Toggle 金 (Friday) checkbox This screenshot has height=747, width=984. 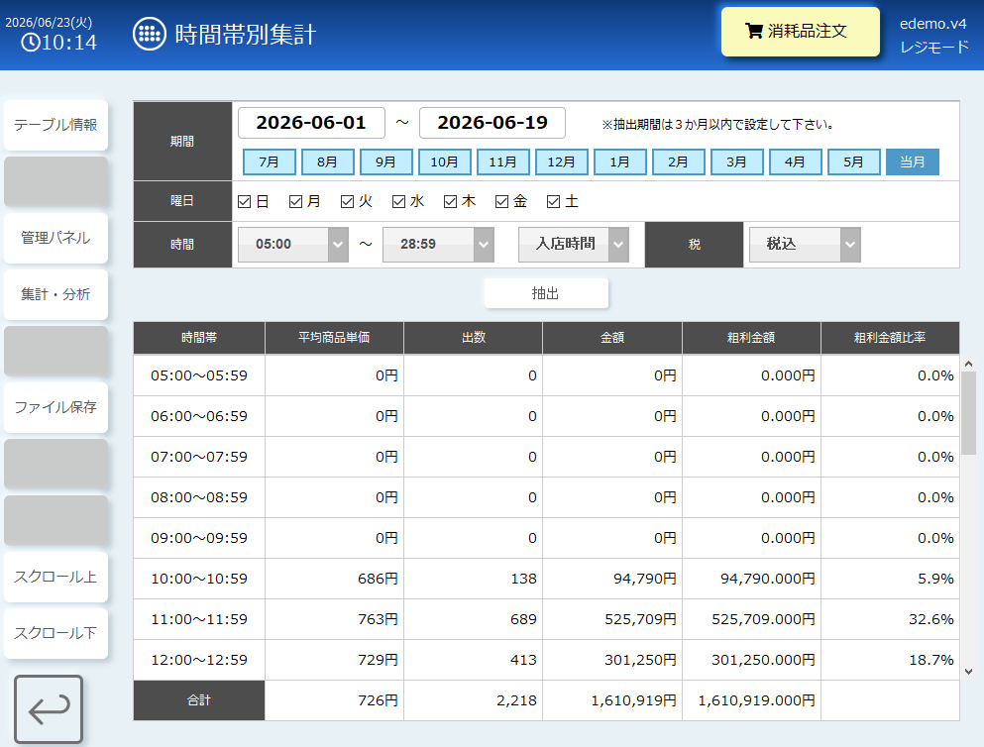coord(501,201)
